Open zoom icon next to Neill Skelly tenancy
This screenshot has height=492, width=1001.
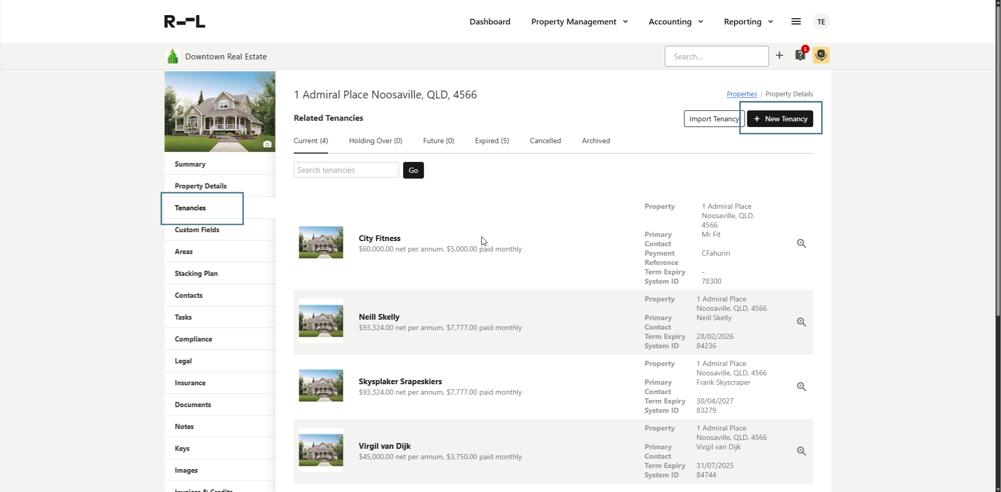tap(801, 322)
